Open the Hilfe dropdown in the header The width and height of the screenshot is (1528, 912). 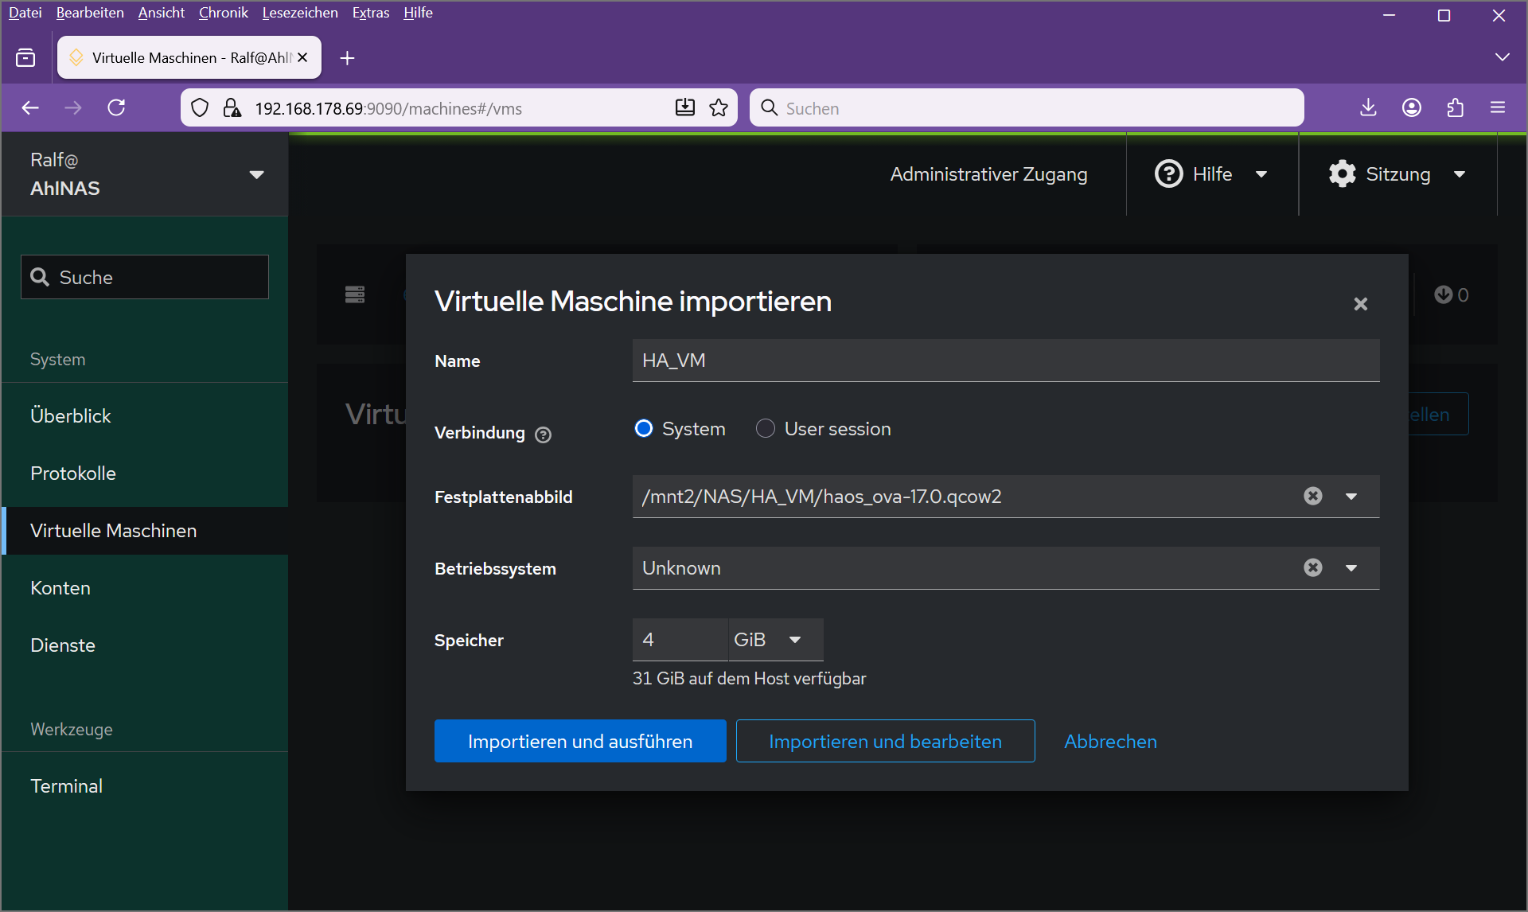pos(1211,174)
